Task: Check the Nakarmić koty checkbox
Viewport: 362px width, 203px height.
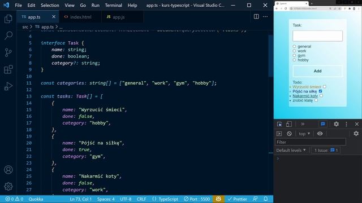Action: coord(321,95)
